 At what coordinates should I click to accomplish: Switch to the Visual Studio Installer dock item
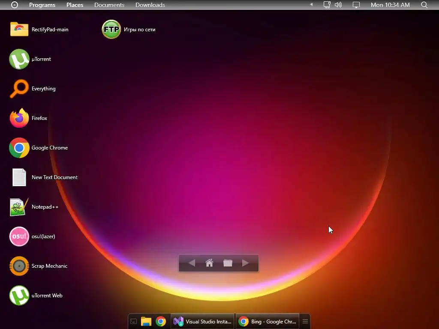coord(202,322)
